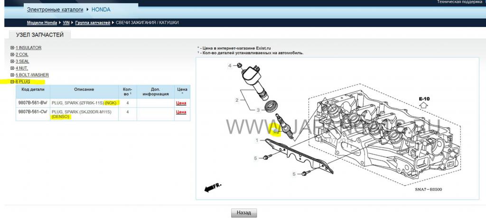
Task: Click the УЗЕЛ ЗАПЧАСТЕЙ tab
Action: (x=39, y=35)
